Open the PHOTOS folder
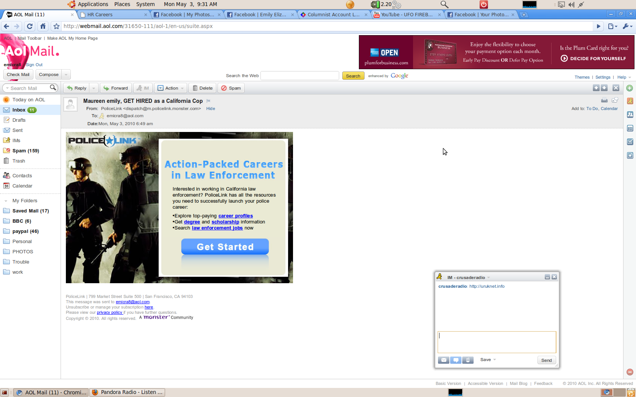Image resolution: width=636 pixels, height=397 pixels. [x=23, y=252]
